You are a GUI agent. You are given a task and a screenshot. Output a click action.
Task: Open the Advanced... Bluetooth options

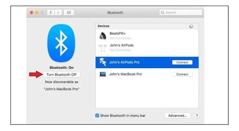coord(177,116)
